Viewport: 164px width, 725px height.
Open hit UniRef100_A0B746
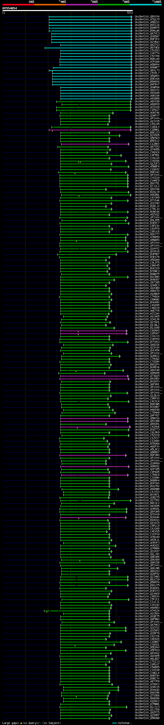[x=147, y=113]
